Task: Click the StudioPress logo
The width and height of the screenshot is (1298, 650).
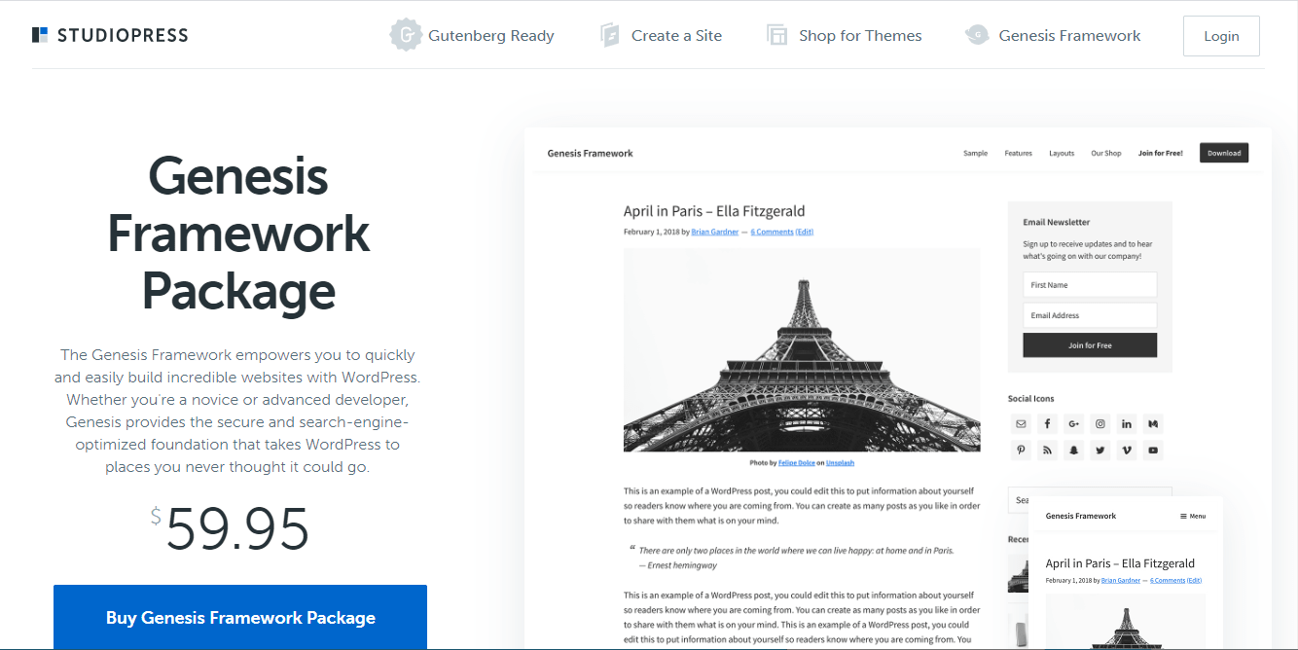Action: click(110, 35)
